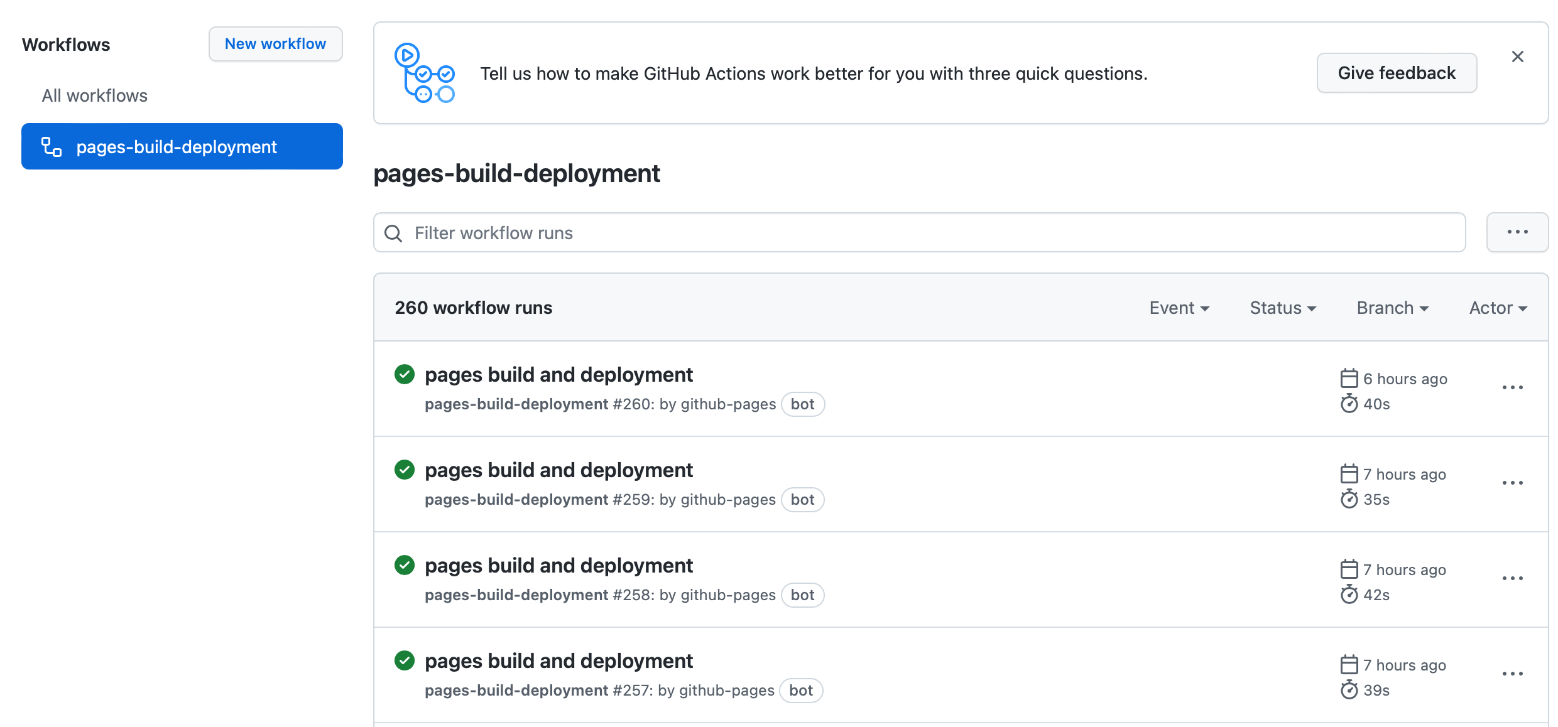Click the search magnifier in the filter field
1558x727 pixels.
coord(393,232)
